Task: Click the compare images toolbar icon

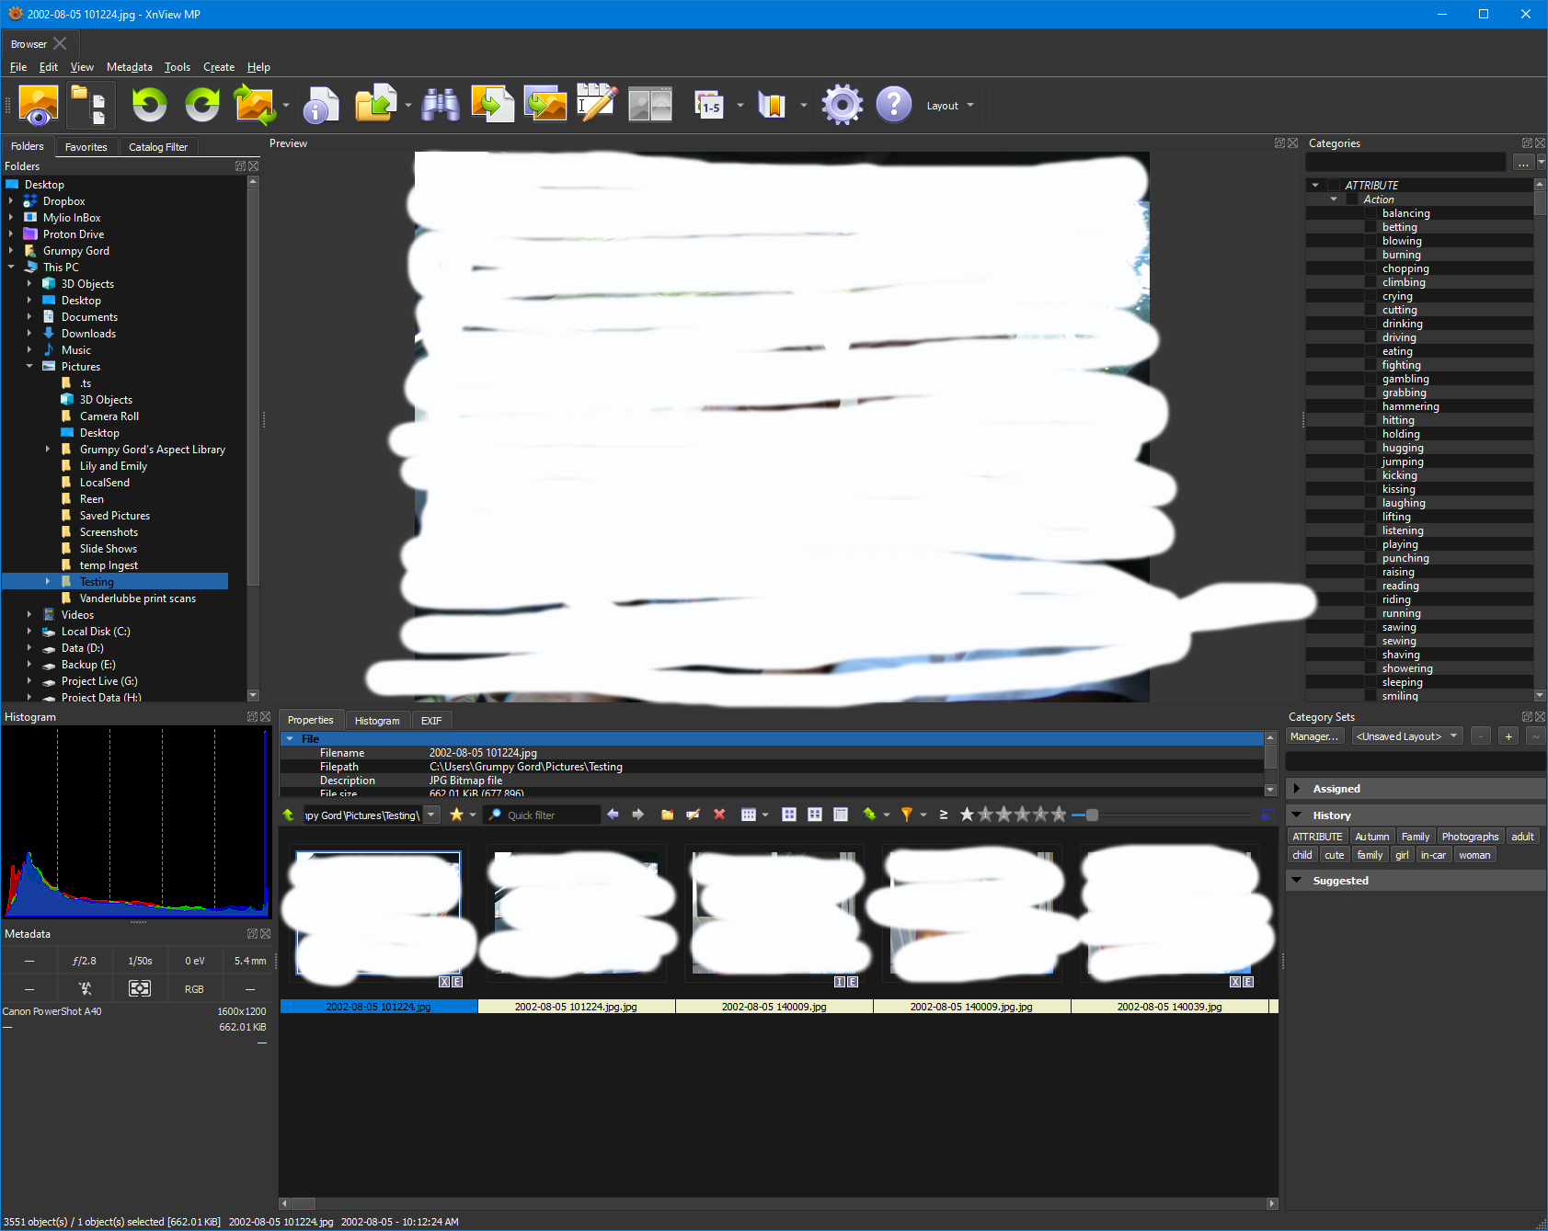Action: tap(650, 105)
